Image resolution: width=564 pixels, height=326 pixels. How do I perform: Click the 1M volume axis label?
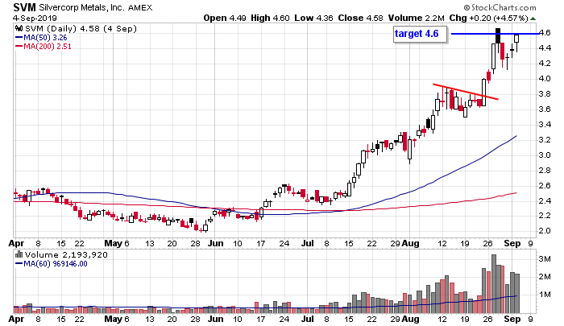(x=545, y=294)
